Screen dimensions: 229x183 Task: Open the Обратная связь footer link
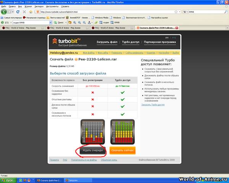(109, 160)
